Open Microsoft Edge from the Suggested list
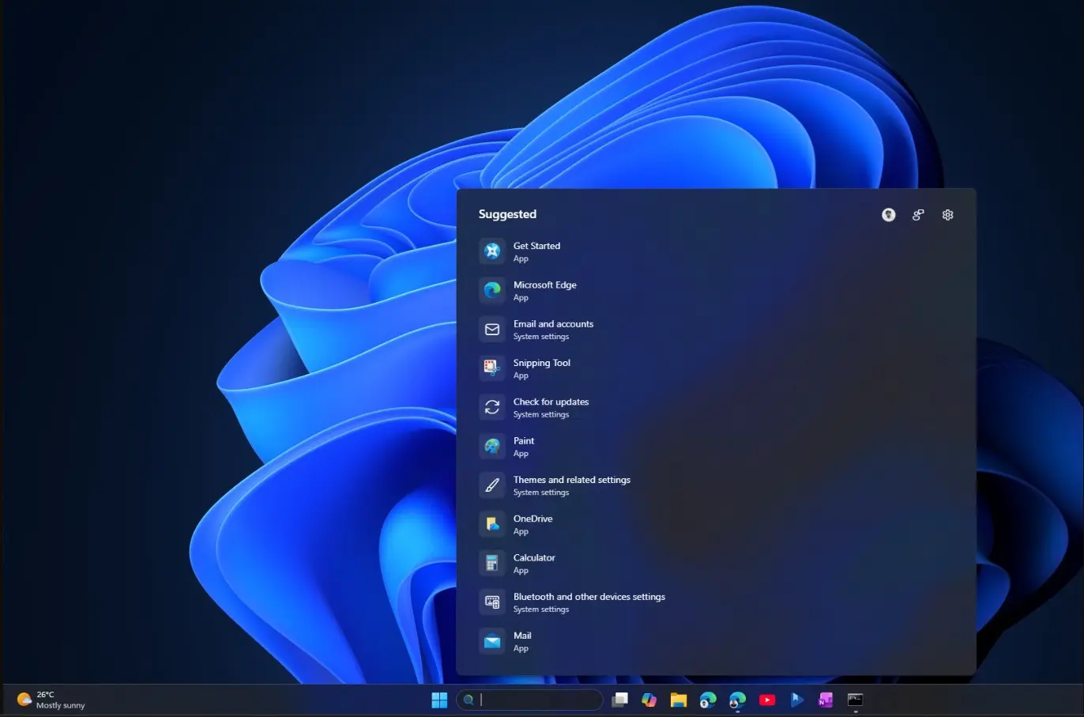 tap(715, 291)
